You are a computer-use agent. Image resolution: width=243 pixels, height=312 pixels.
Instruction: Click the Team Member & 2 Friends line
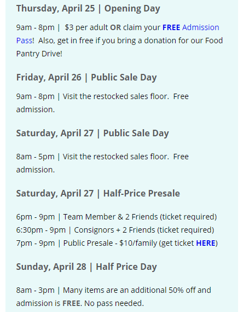[x=117, y=217]
